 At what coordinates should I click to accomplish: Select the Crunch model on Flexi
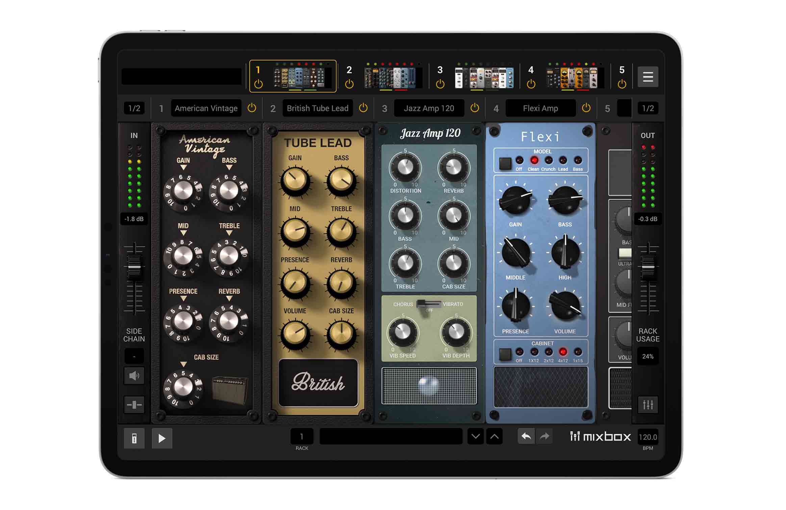coord(549,160)
